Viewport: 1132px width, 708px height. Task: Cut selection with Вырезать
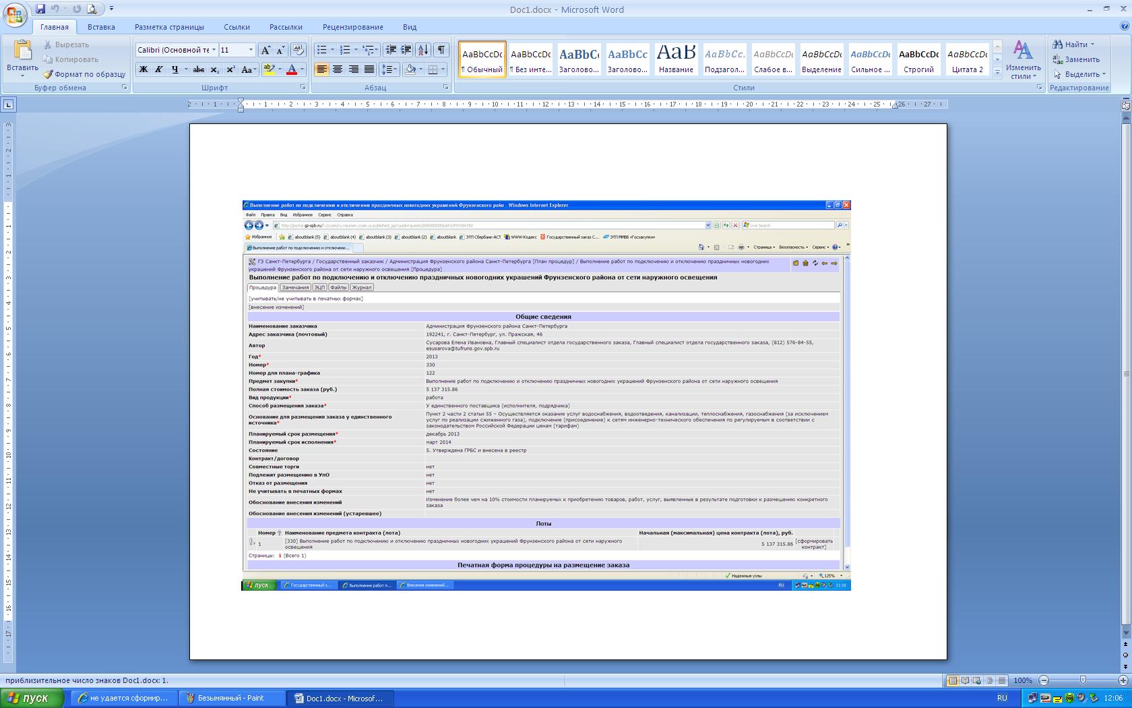66,45
